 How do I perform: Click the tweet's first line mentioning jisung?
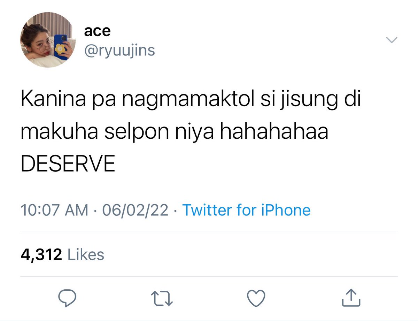pyautogui.click(x=191, y=100)
